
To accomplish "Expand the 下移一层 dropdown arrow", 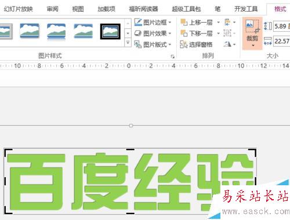I will click(218, 34).
